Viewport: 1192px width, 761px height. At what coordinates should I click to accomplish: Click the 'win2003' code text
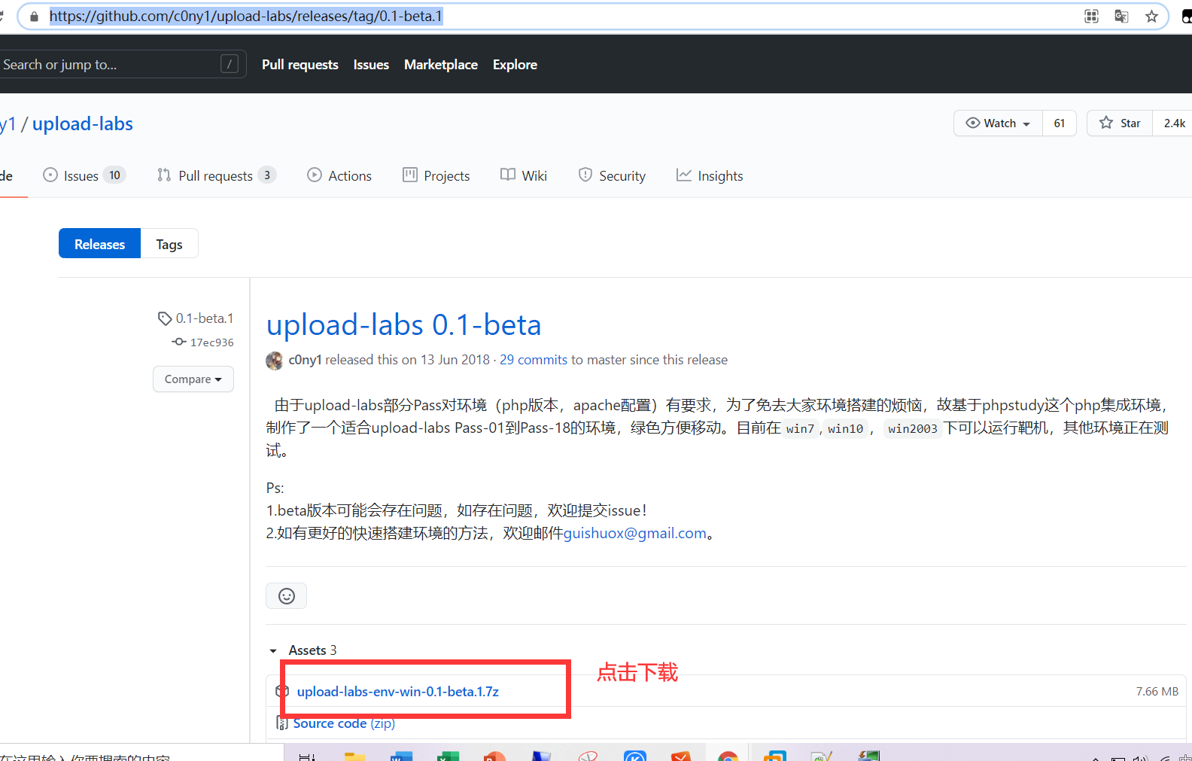coord(912,428)
